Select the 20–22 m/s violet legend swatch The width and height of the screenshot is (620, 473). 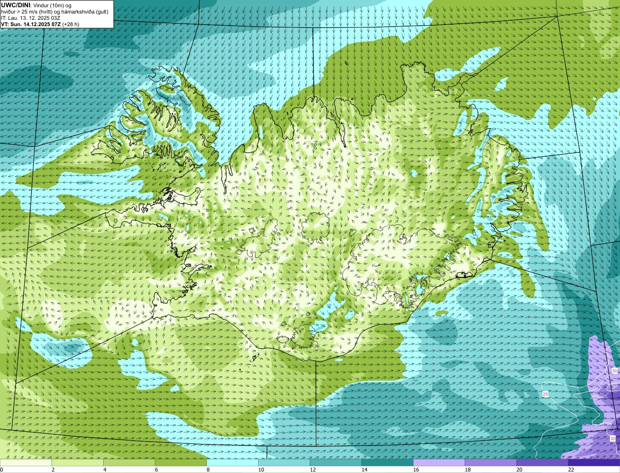(542, 463)
